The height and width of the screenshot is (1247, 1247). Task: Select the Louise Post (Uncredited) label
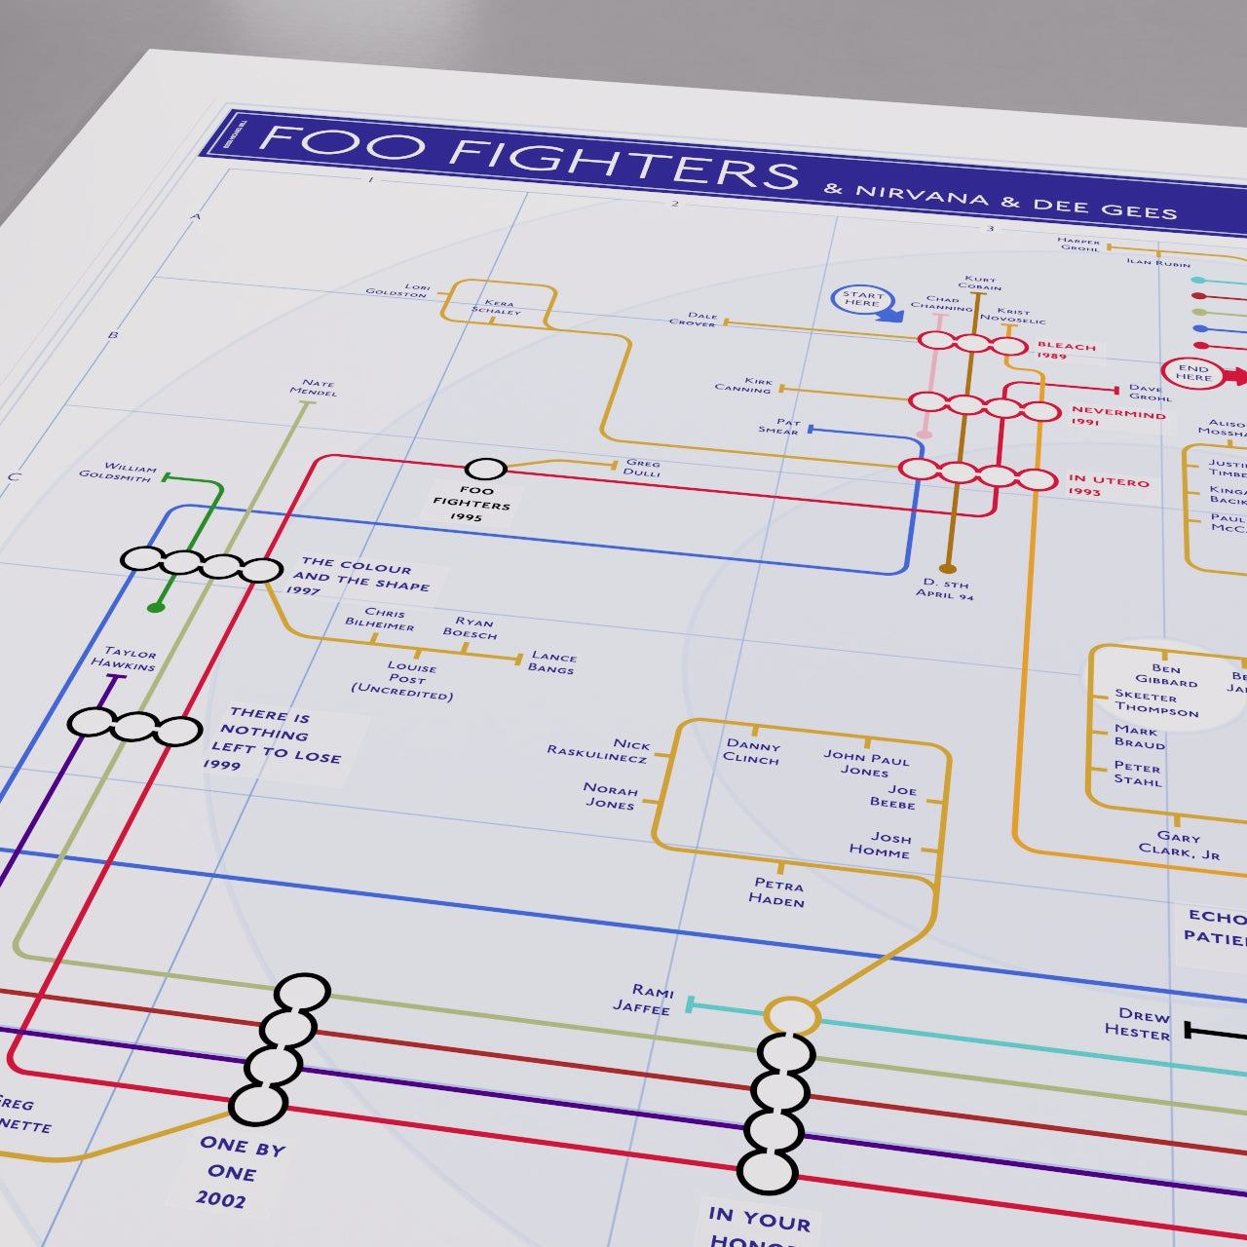point(403,680)
